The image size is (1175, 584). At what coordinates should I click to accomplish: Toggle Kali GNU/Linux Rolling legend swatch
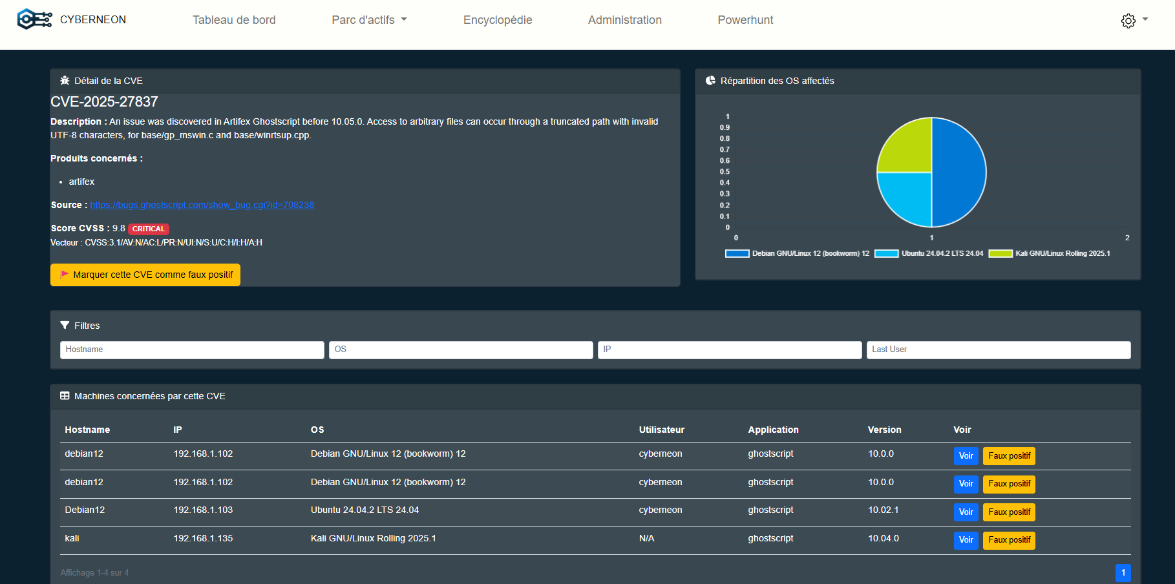(x=1000, y=253)
